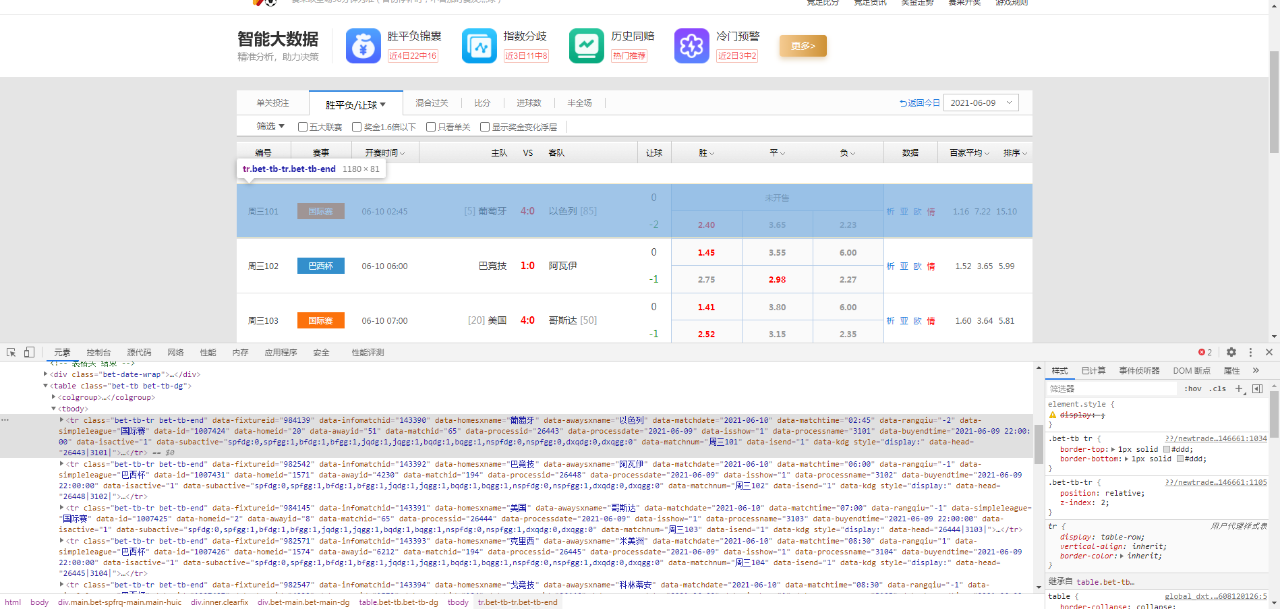
Task: Select odds 1.45 for 巴竞技 win
Action: click(706, 252)
